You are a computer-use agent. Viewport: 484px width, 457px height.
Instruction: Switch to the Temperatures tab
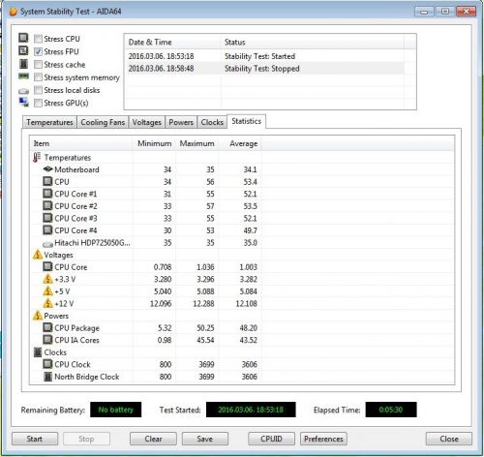pyautogui.click(x=49, y=122)
